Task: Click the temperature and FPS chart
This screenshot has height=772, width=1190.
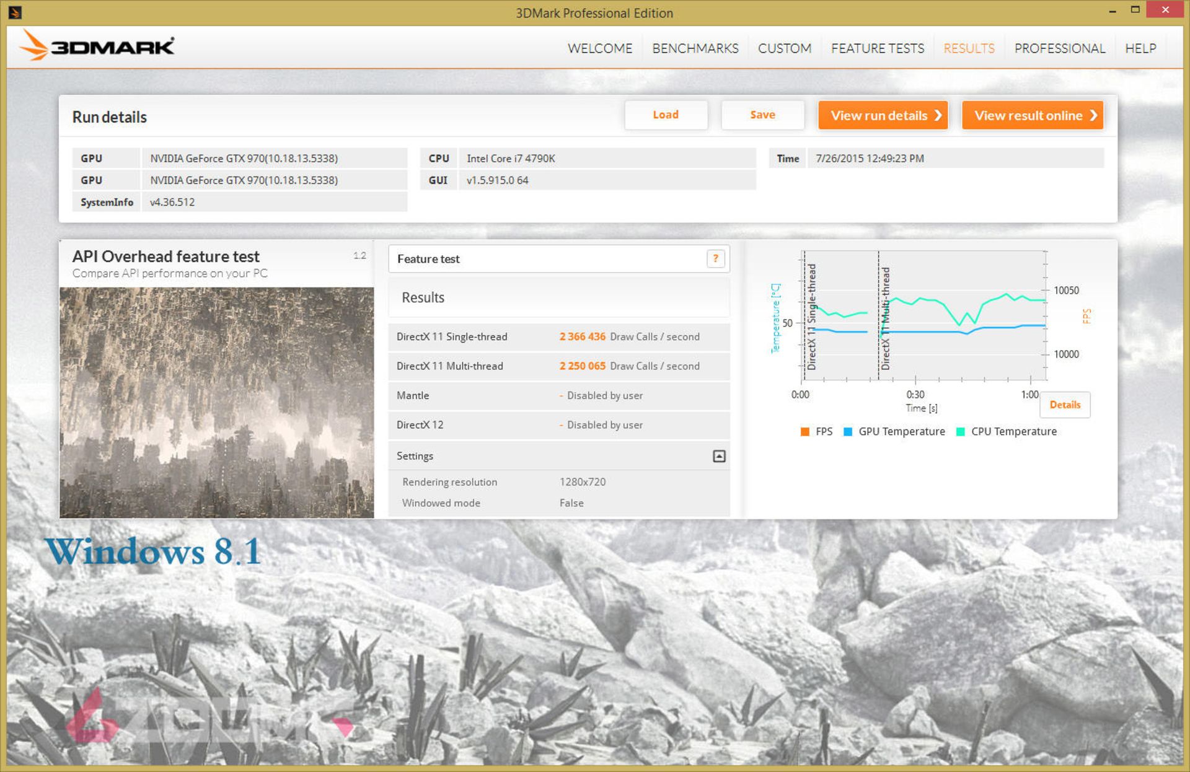Action: [x=923, y=316]
